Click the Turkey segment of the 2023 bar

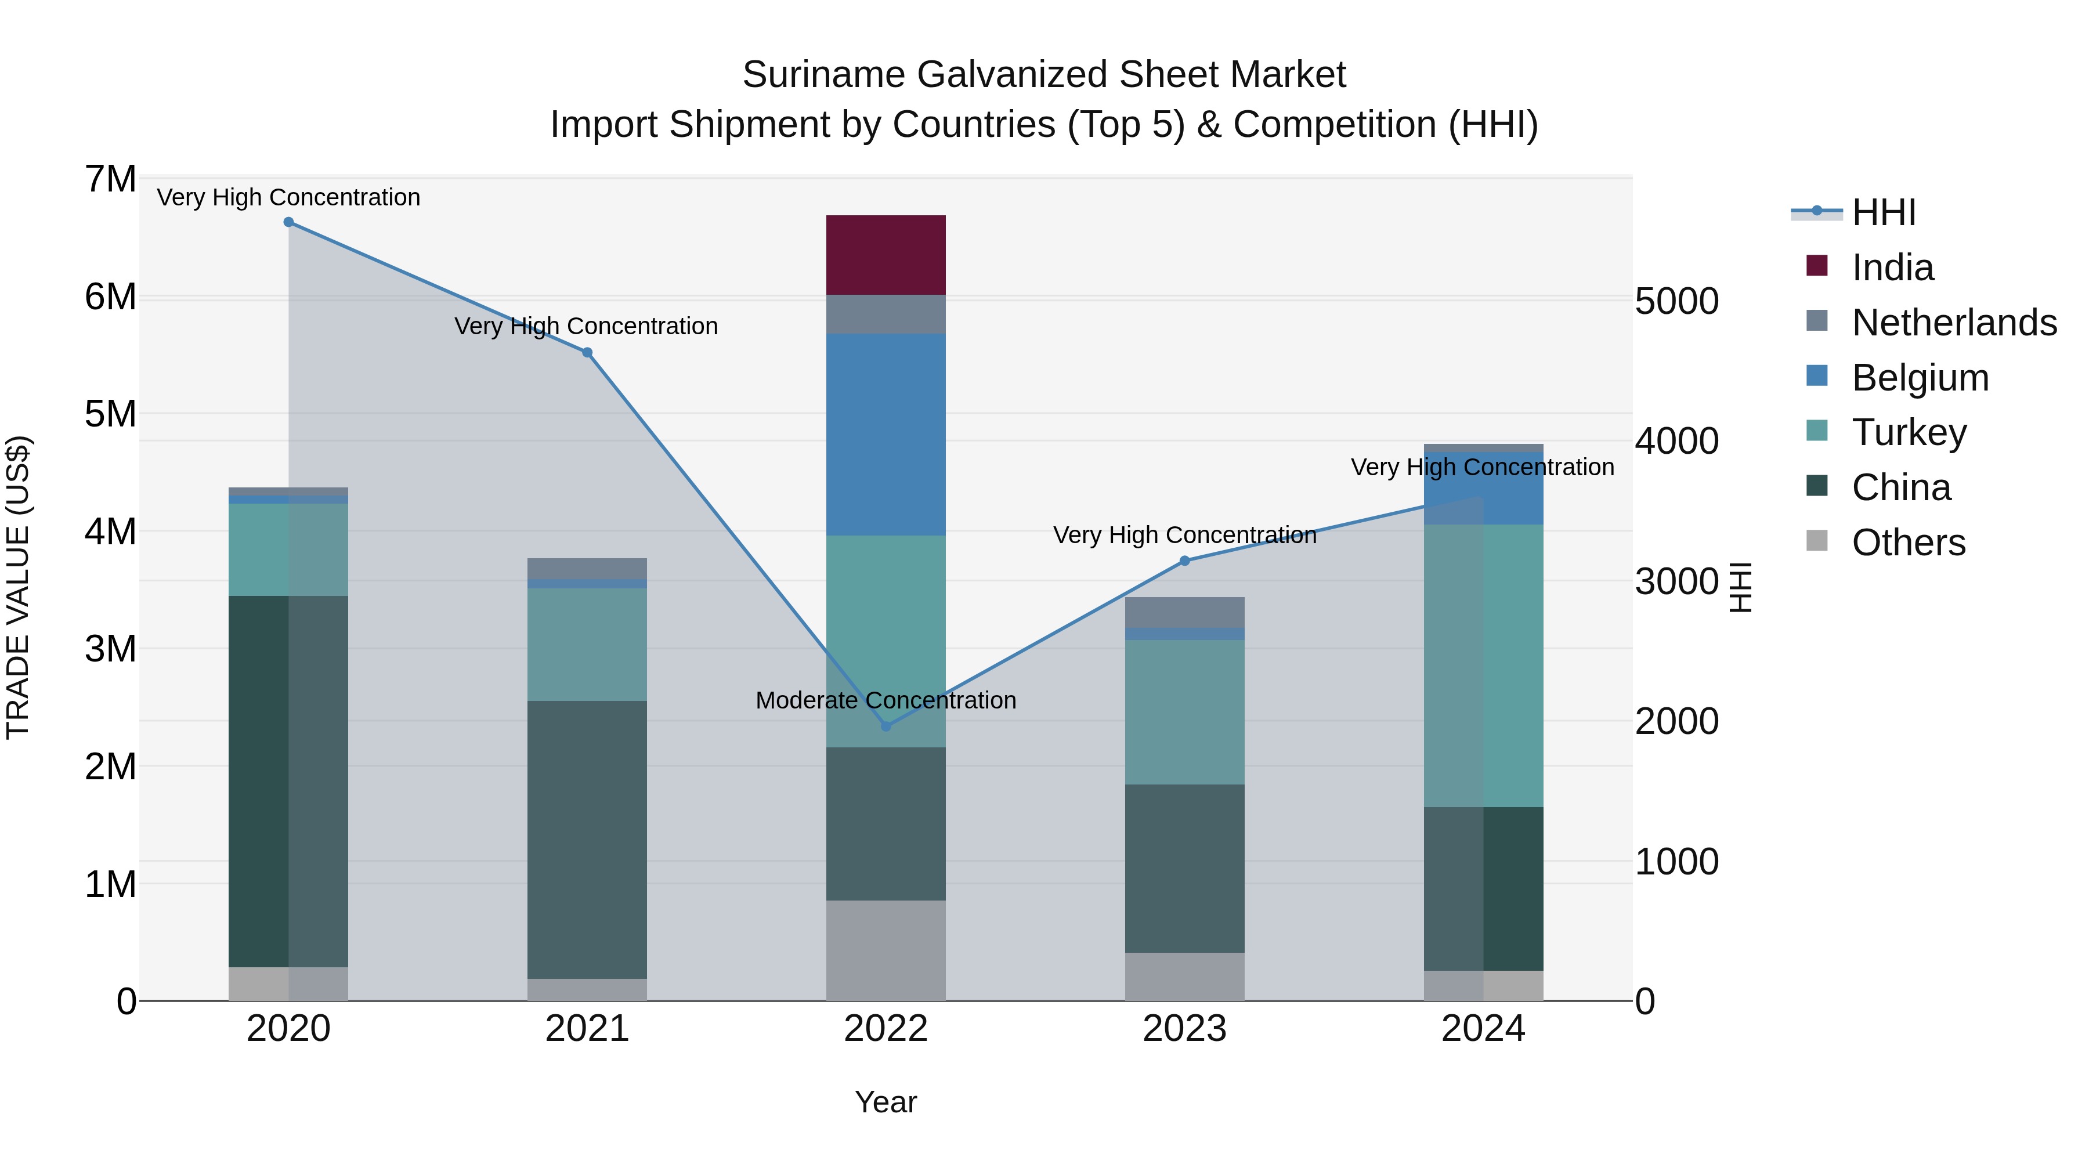[1185, 712]
